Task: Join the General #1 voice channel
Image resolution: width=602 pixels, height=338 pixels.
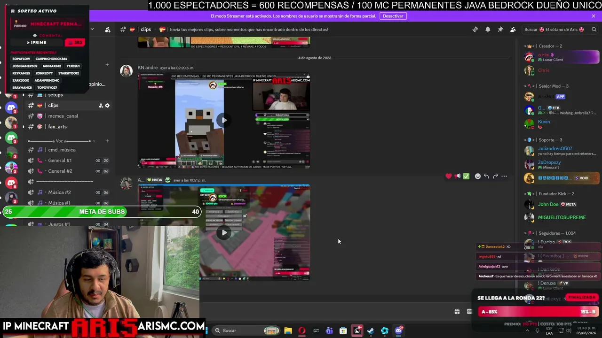Action: coord(69,161)
